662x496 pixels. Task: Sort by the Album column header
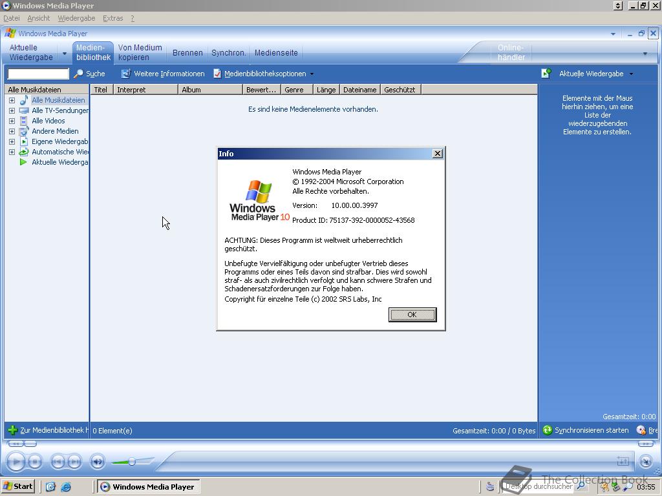coord(210,89)
